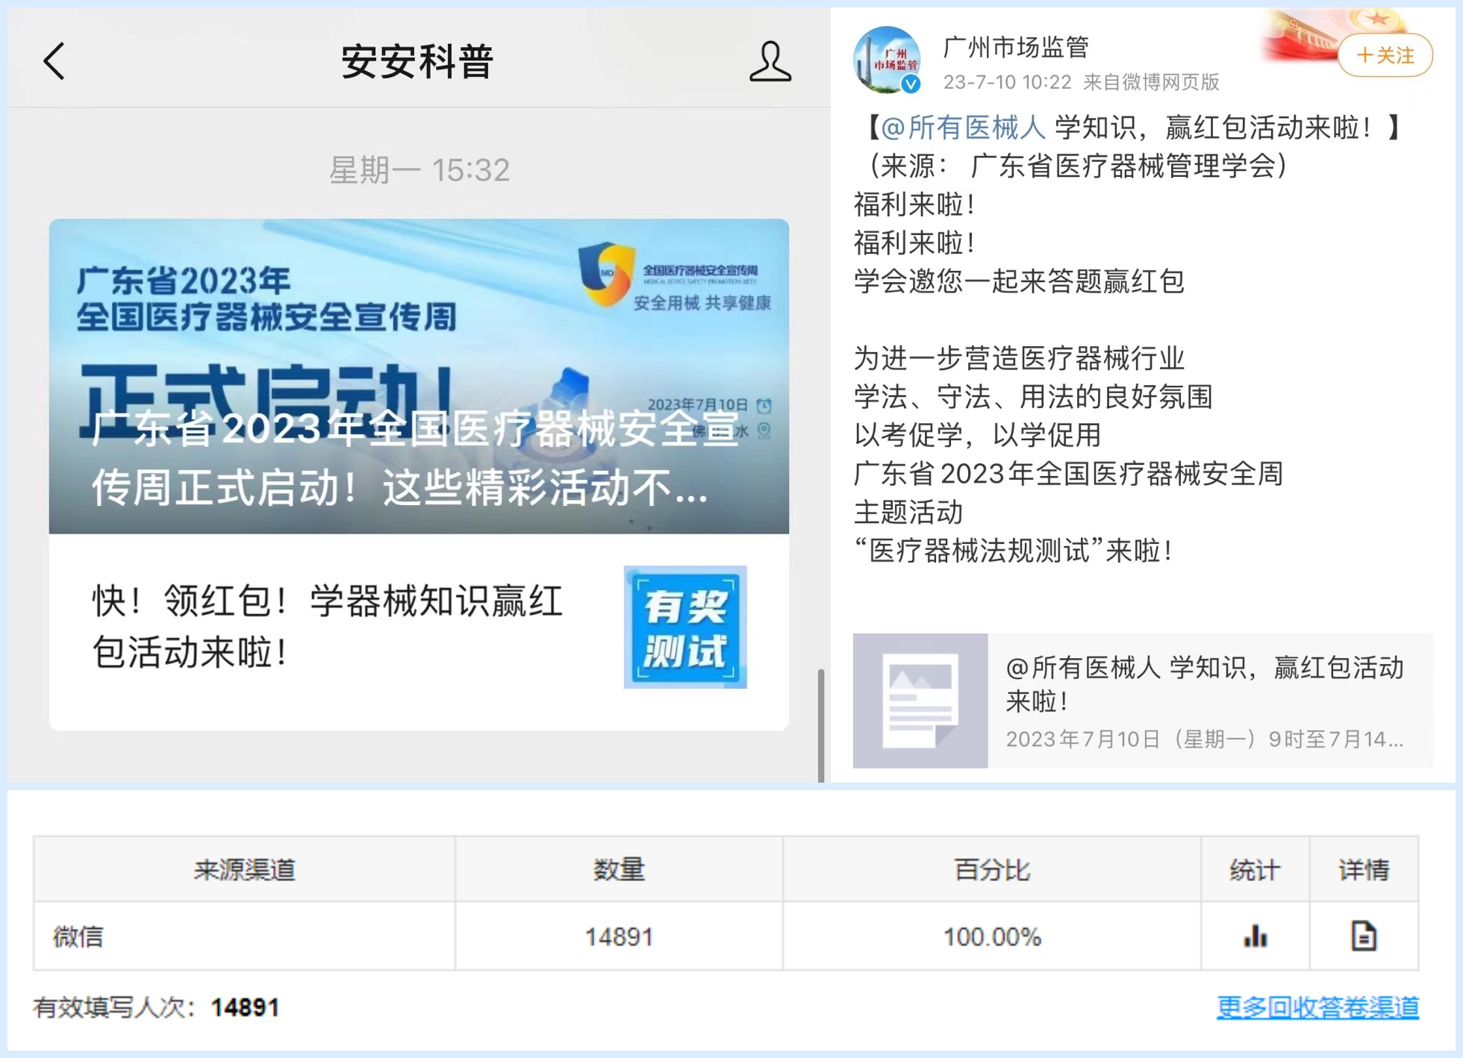The image size is (1463, 1058).
Task: Open the @所有医械人 mention link
Action: [963, 128]
